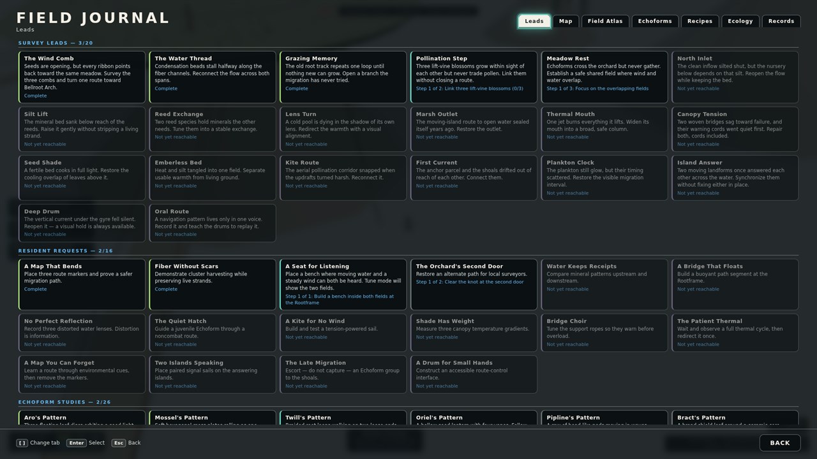Screen dimensions: 817x459
Task: Select Shade Has Weight card
Action: tap(474, 333)
